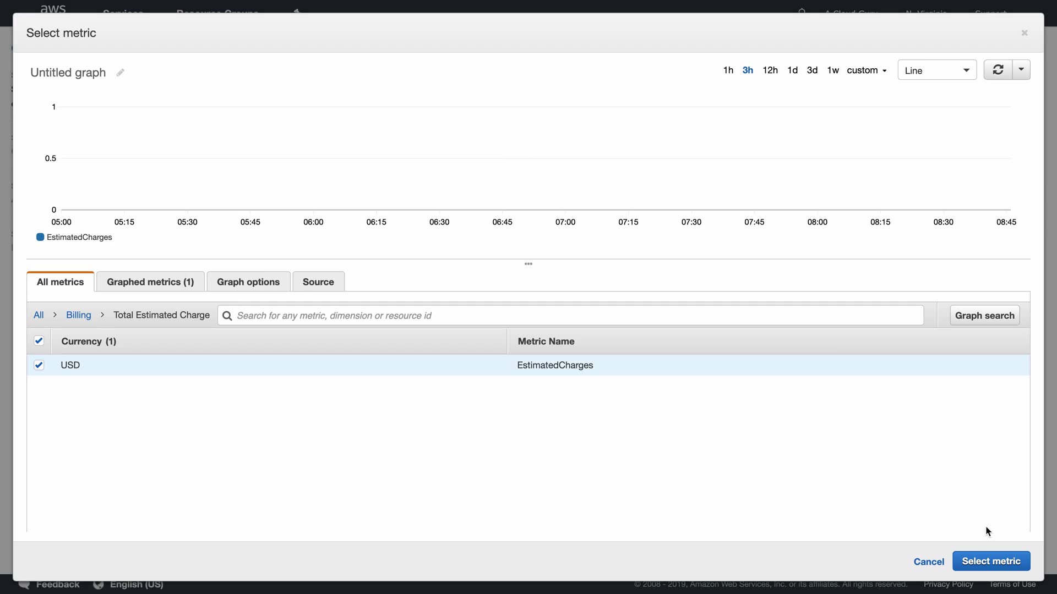Set time range to 12h
The width and height of the screenshot is (1057, 594).
(770, 70)
